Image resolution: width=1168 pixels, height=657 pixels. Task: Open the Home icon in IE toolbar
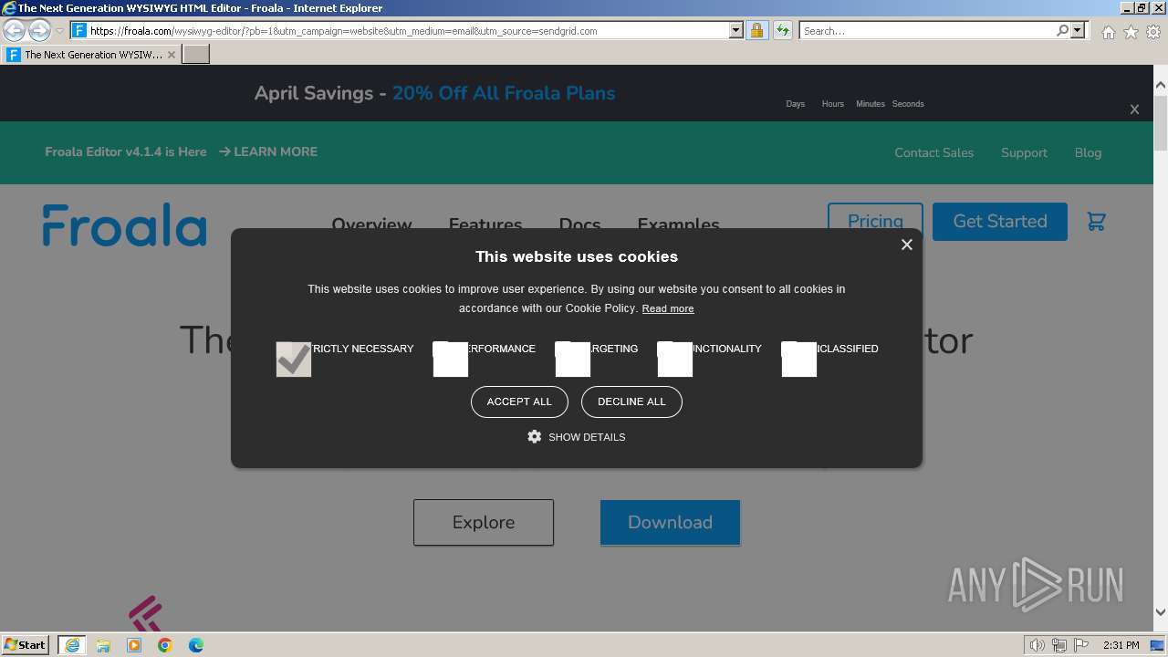[1108, 32]
